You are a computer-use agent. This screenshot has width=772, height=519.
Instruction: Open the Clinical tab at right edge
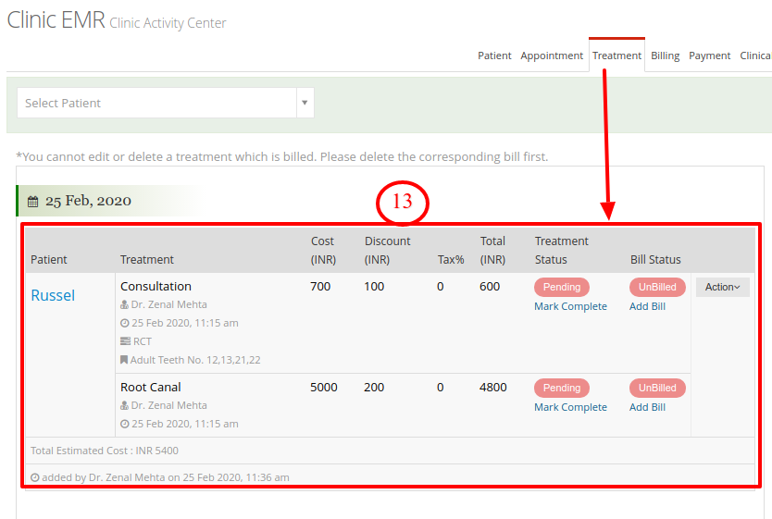pyautogui.click(x=755, y=56)
